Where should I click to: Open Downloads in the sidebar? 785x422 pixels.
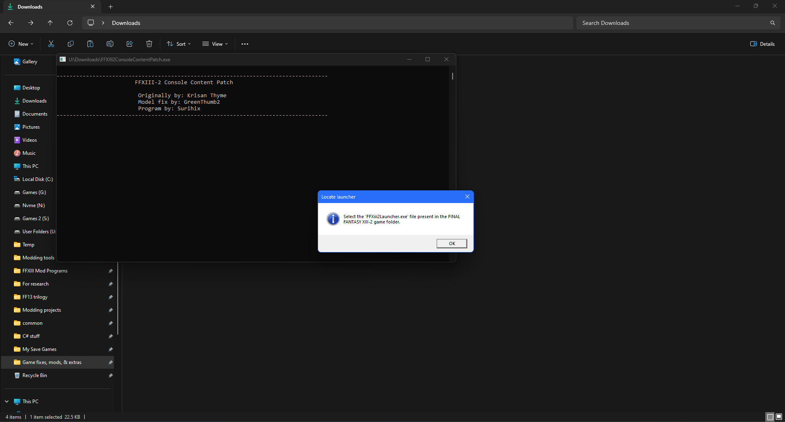coord(34,101)
